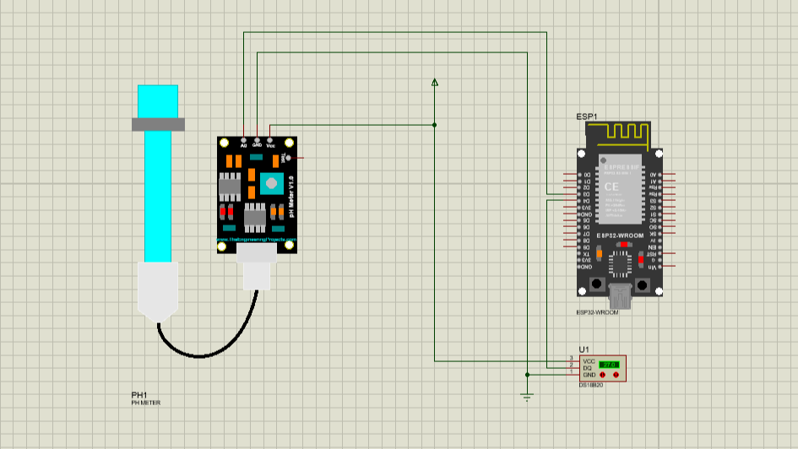Click the right push button on ESP32
The width and height of the screenshot is (798, 449).
click(643, 284)
